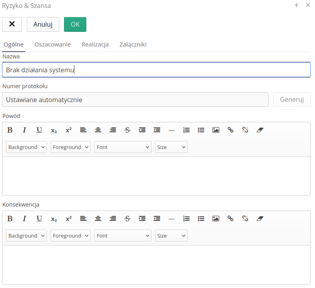Click the eraser icon in Powód toolbar
Screen dimensions: 315x288
[x=260, y=130]
